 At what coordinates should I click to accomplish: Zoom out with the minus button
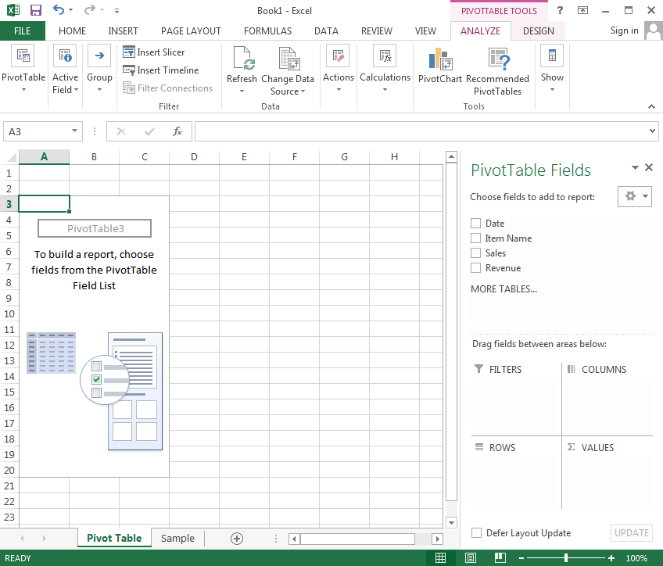click(x=521, y=558)
